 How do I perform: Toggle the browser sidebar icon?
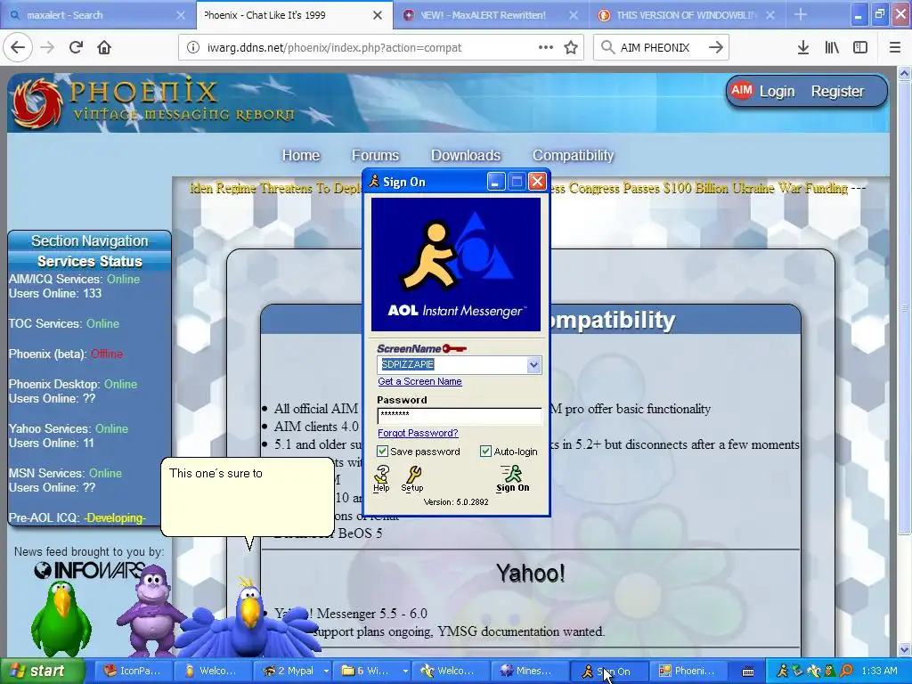[860, 48]
